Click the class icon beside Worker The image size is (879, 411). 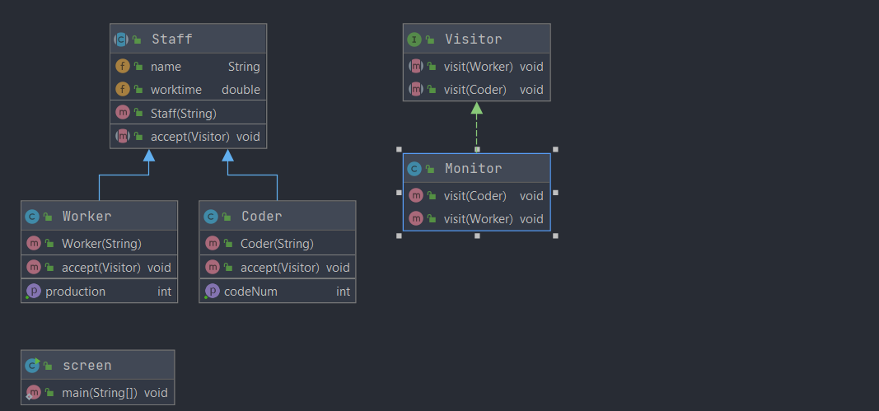coord(32,217)
